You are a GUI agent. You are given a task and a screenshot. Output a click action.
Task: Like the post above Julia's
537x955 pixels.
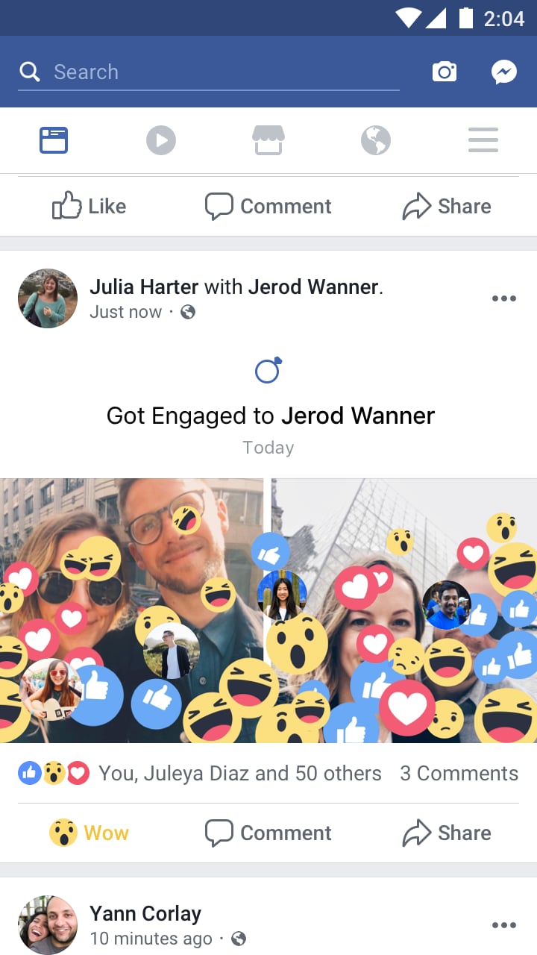click(89, 206)
